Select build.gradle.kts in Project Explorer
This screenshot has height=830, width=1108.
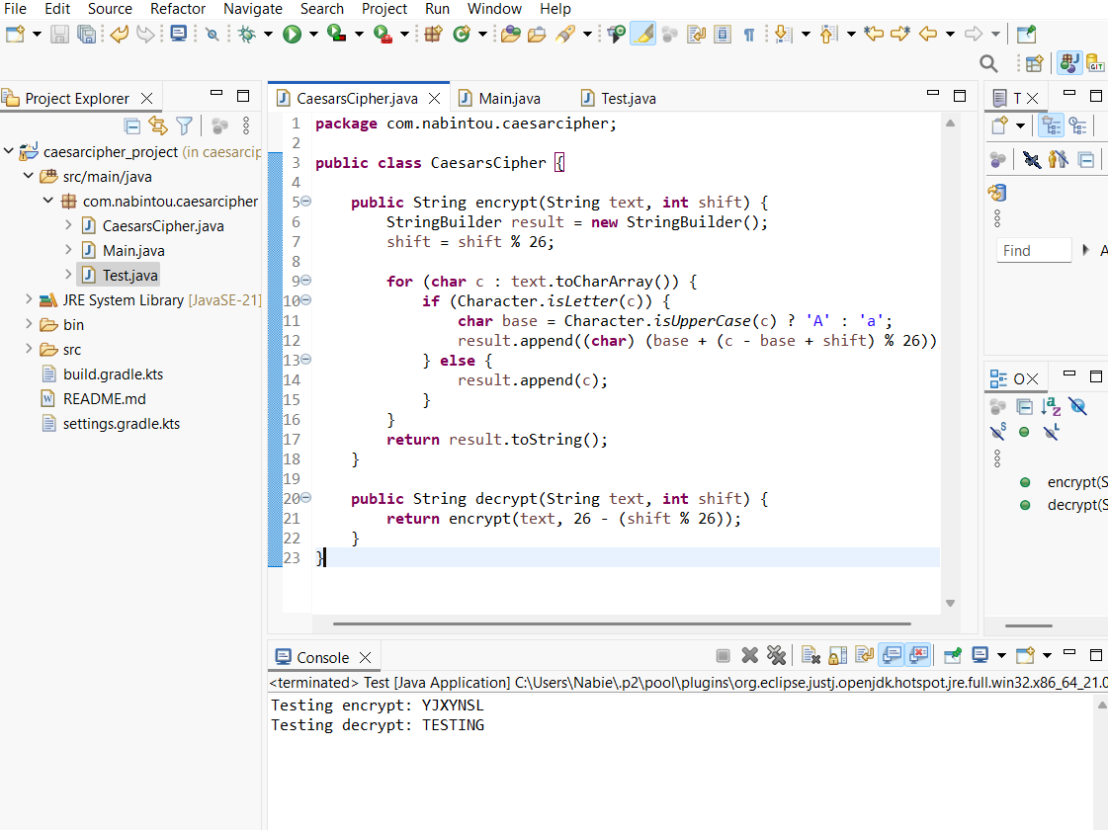(x=113, y=374)
